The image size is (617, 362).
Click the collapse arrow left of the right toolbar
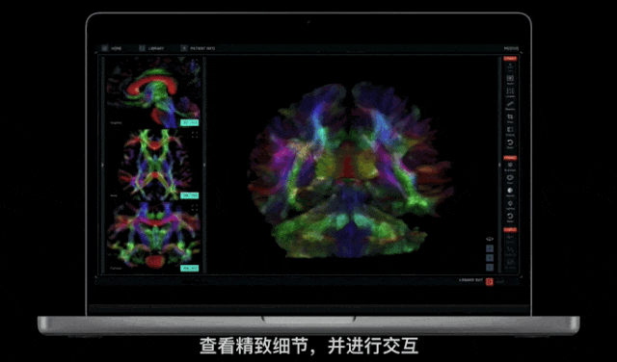click(x=499, y=165)
